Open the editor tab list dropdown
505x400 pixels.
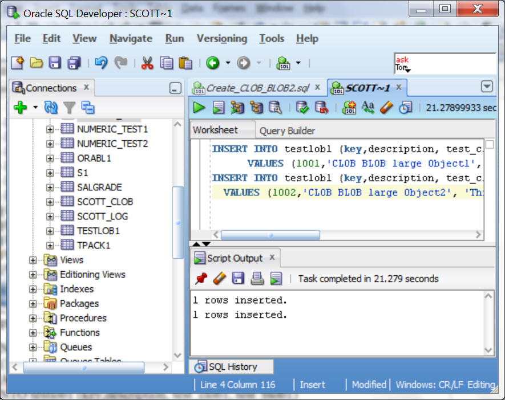tap(487, 87)
